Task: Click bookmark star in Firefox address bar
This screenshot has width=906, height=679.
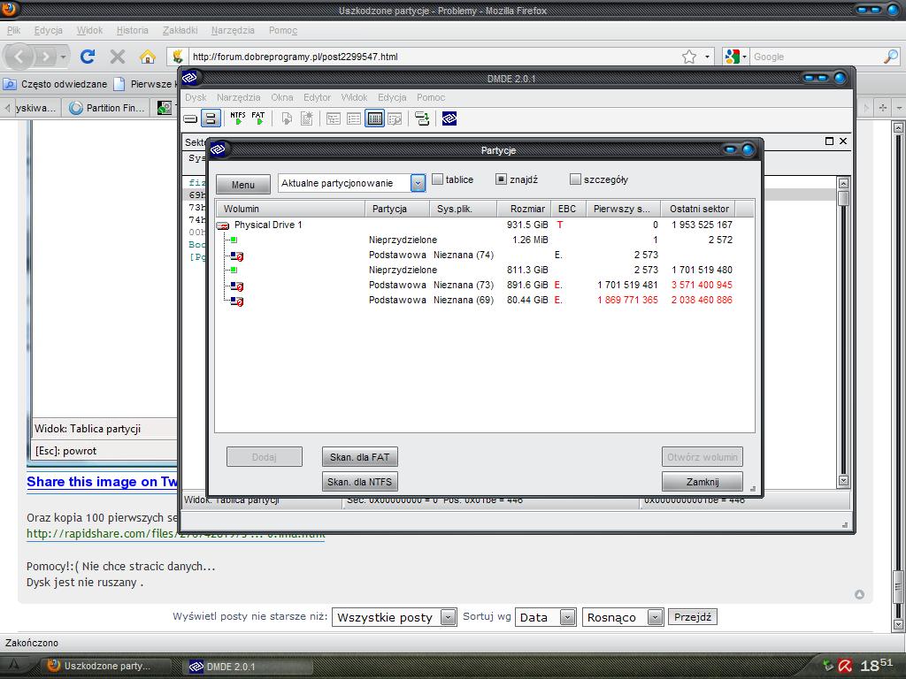Action: pyautogui.click(x=688, y=57)
